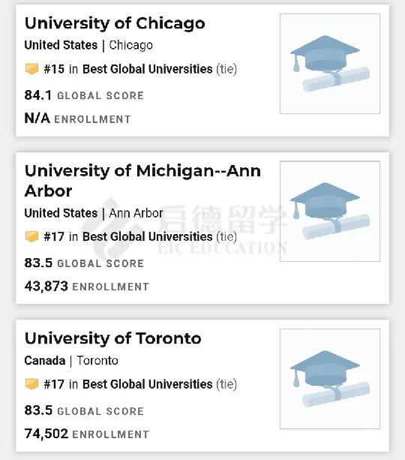Select the University of Toronto placeholder image

click(x=330, y=379)
